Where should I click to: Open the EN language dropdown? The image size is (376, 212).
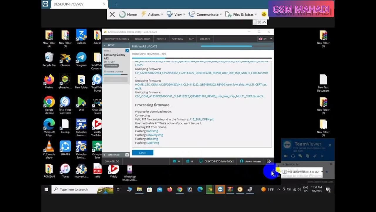[265, 39]
